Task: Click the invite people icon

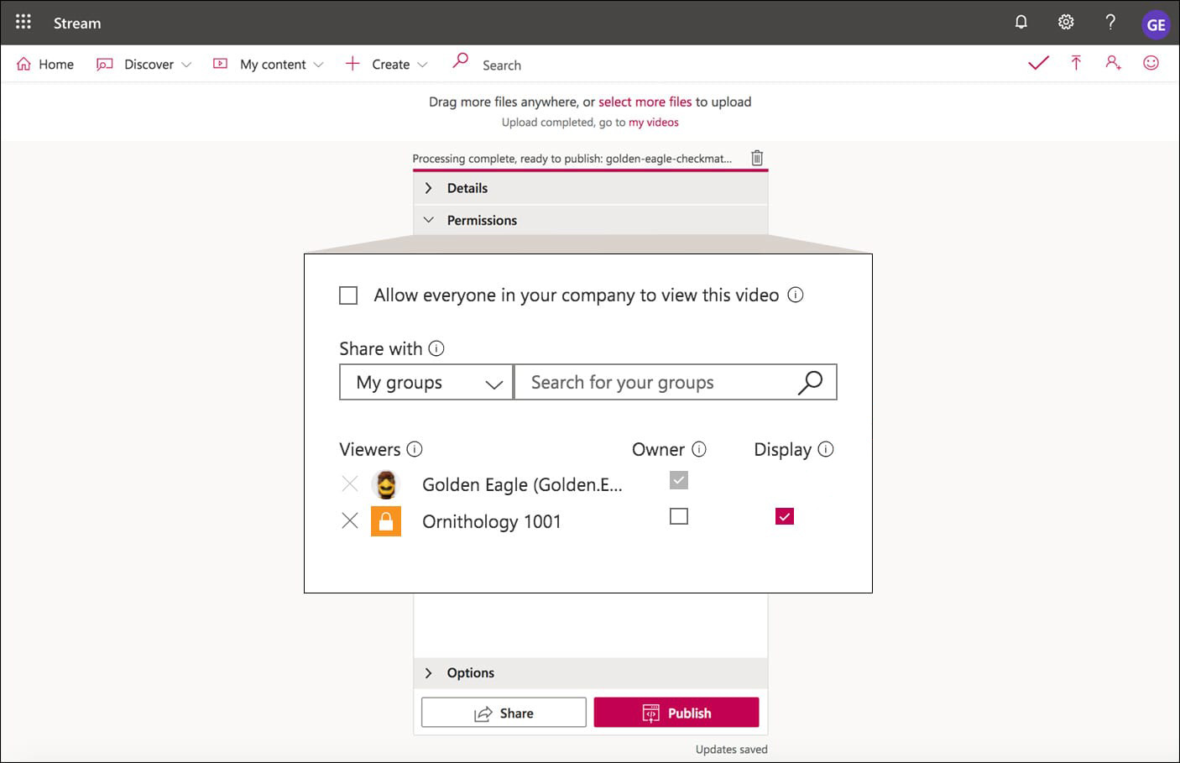Action: [1113, 63]
